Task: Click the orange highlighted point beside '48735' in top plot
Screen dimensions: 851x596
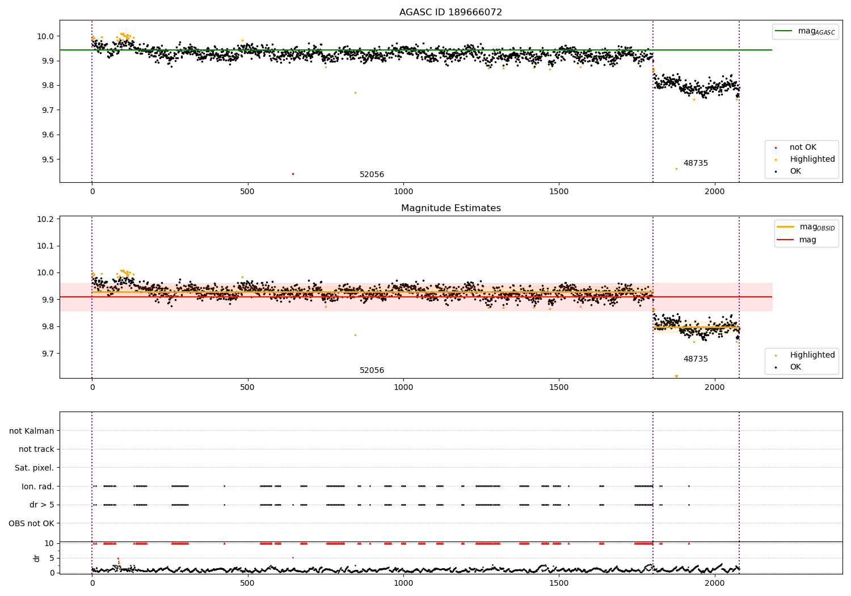Action: coord(676,169)
